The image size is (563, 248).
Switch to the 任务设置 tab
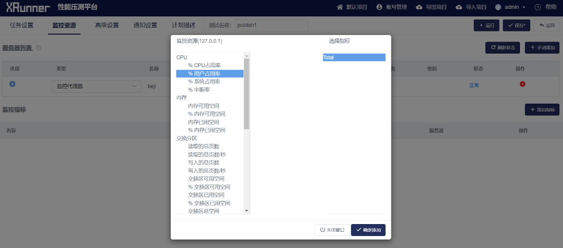[21, 25]
